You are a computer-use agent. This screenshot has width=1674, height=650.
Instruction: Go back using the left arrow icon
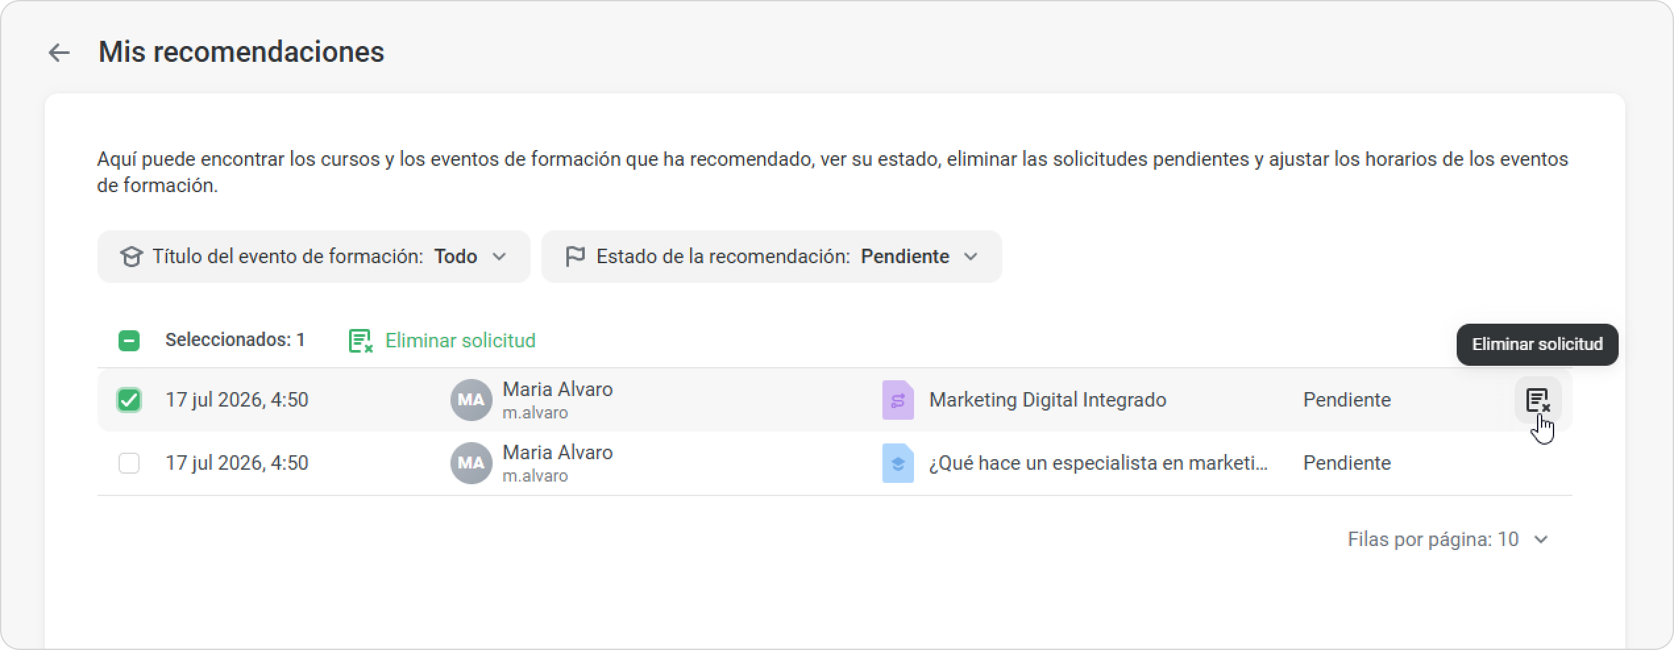[x=59, y=53]
